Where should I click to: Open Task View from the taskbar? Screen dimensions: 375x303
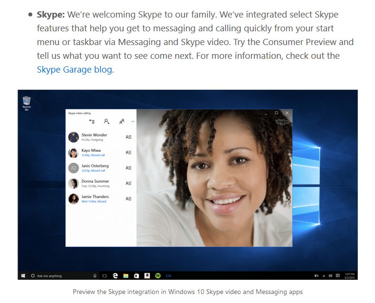tap(105, 276)
